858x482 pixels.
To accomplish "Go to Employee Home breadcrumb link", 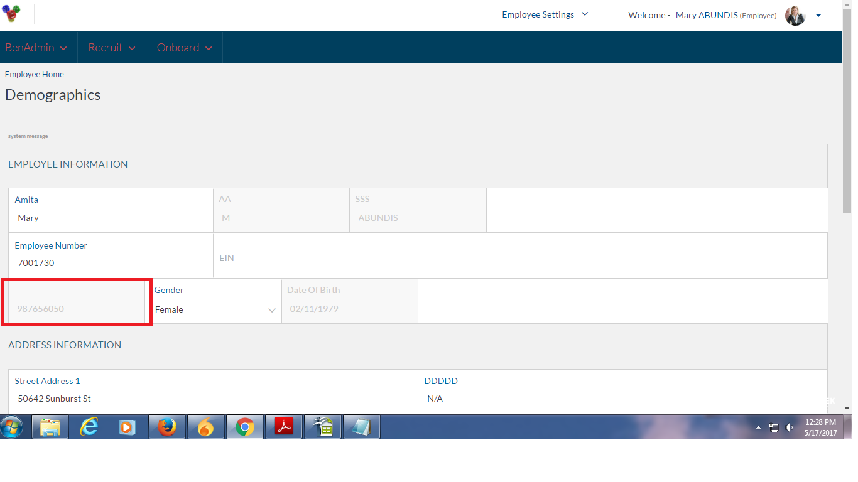I will [x=35, y=74].
